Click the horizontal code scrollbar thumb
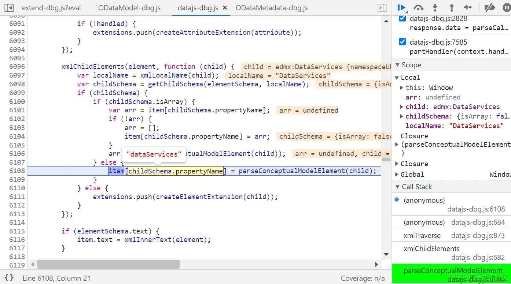This screenshot has height=284, width=511. (109, 264)
